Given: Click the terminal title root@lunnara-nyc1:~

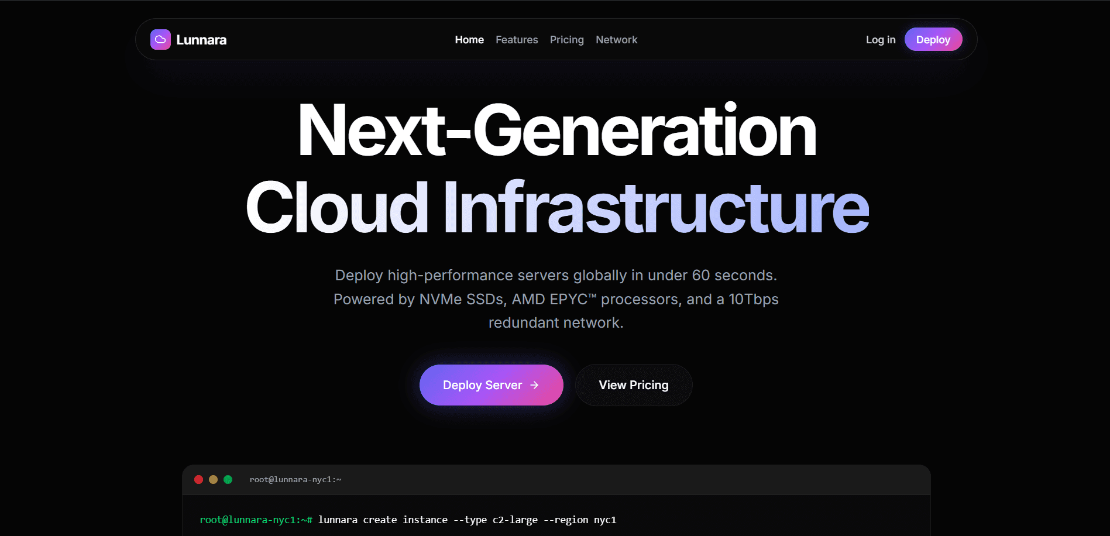Looking at the screenshot, I should click(x=295, y=479).
